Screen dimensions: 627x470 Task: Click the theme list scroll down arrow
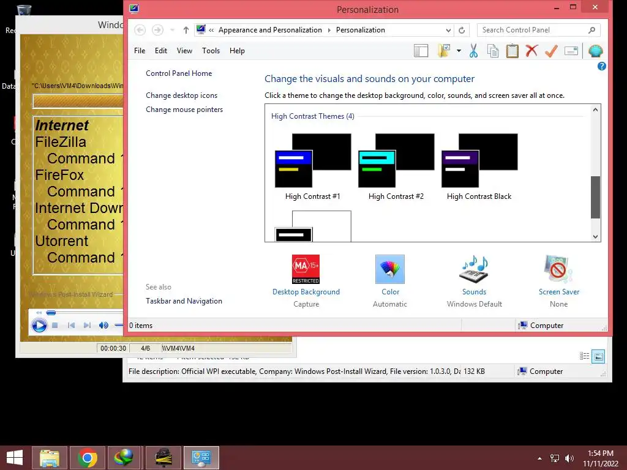595,237
